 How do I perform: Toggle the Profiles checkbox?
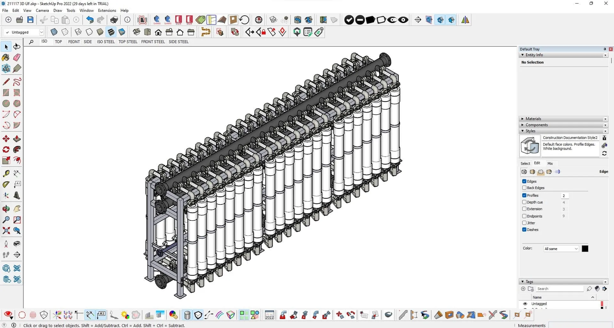point(524,195)
